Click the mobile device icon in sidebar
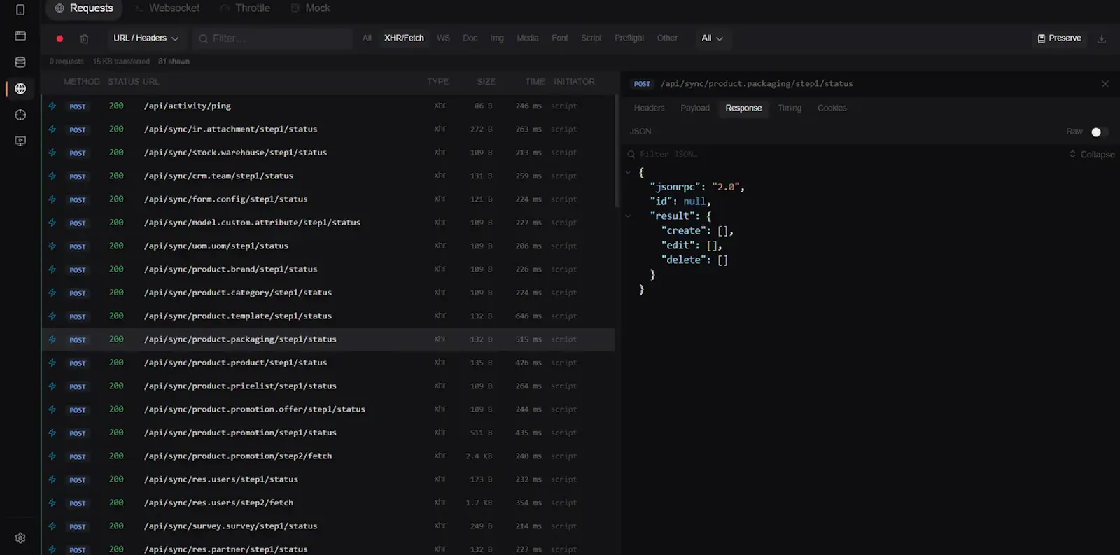Image resolution: width=1120 pixels, height=555 pixels. (20, 10)
